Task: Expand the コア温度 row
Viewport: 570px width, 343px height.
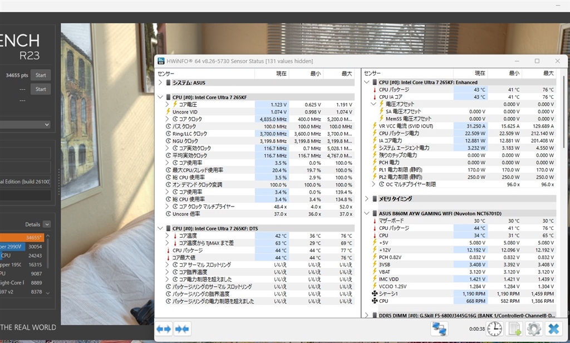Action: tap(167, 236)
